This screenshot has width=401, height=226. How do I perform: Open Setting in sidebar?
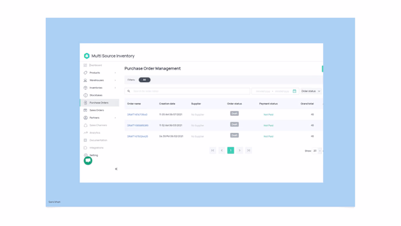(94, 155)
